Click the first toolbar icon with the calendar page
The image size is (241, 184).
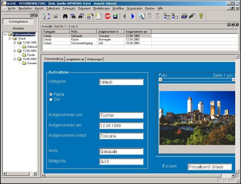point(47,16)
